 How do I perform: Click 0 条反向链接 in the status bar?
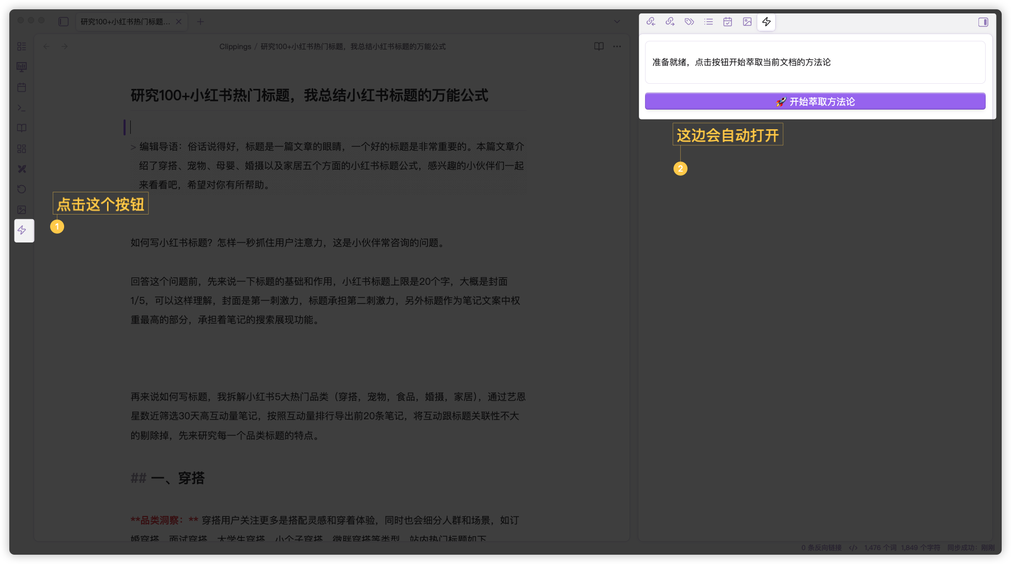[821, 547]
